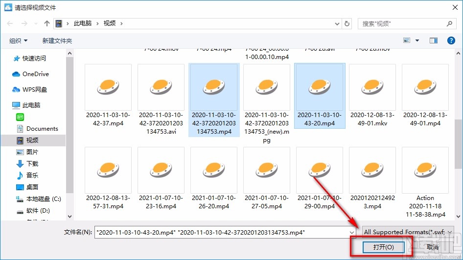Select the 134753_(new).mpg file
The height and width of the screenshot is (260, 463).
[x=267, y=103]
